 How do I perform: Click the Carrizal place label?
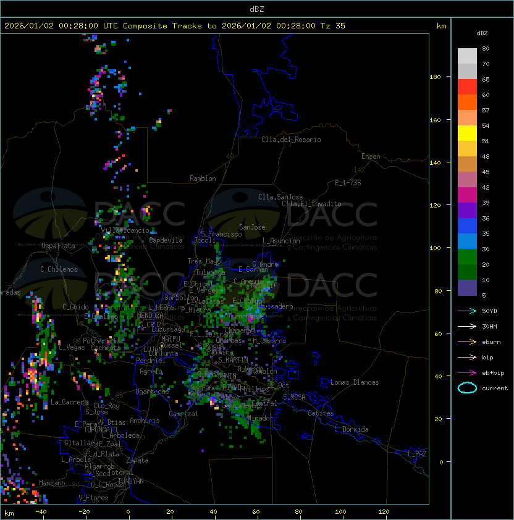click(x=183, y=414)
